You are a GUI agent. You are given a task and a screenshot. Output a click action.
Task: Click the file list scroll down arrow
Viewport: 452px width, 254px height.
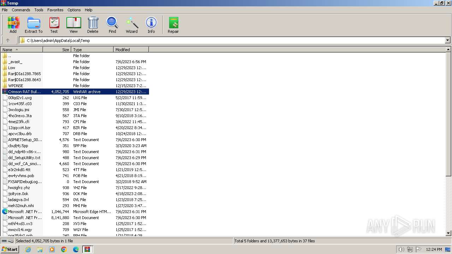click(x=448, y=233)
